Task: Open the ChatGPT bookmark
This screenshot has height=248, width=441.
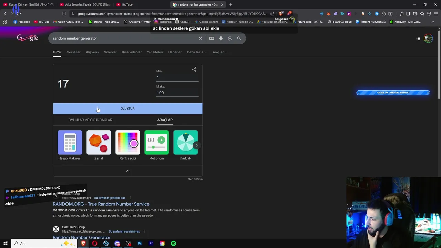Action: [x=183, y=22]
